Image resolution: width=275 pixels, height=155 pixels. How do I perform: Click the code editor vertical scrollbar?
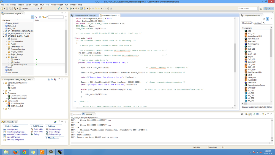(x=235, y=58)
